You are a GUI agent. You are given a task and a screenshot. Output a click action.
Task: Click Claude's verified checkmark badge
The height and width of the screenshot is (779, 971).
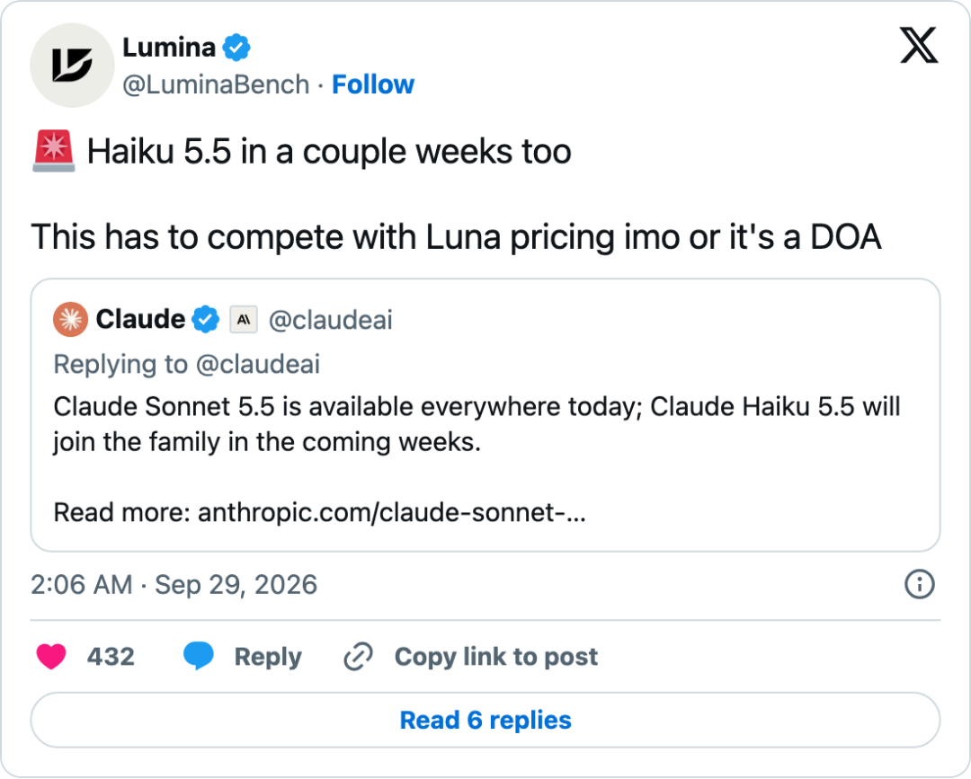(x=206, y=319)
